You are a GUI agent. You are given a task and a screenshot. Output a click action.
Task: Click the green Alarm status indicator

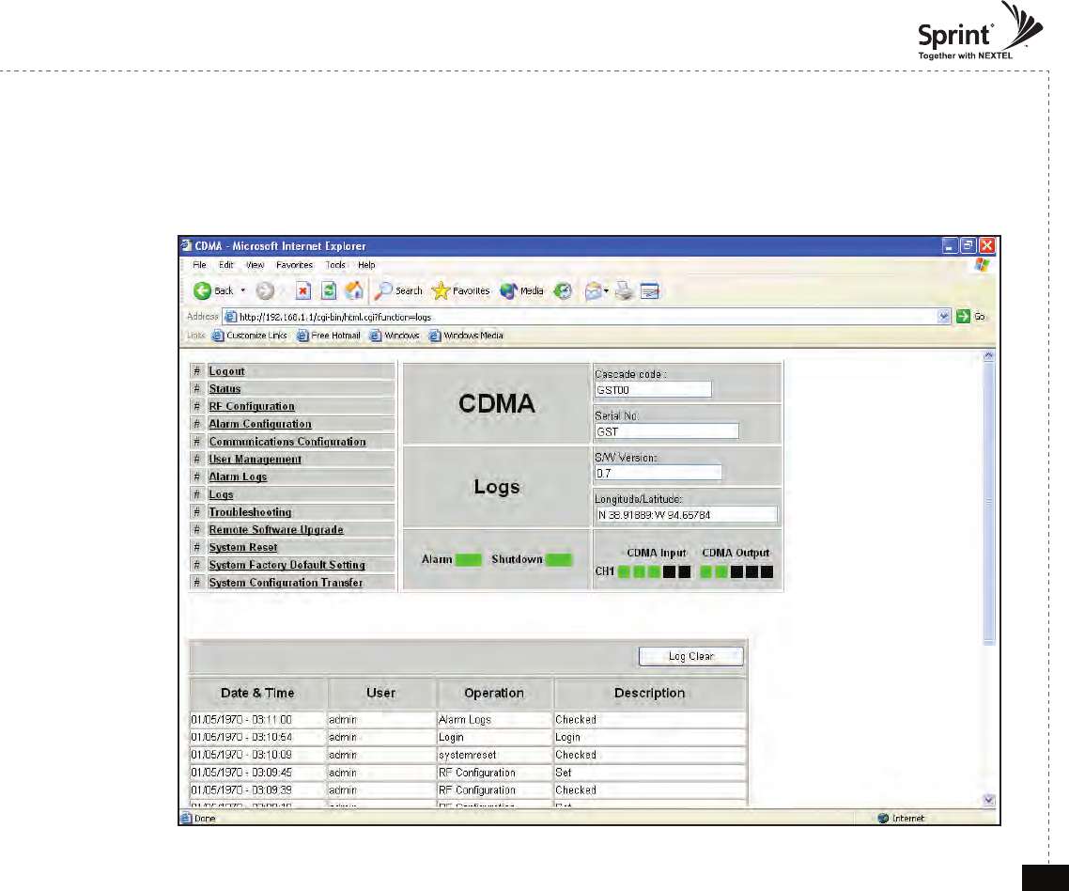(x=469, y=560)
